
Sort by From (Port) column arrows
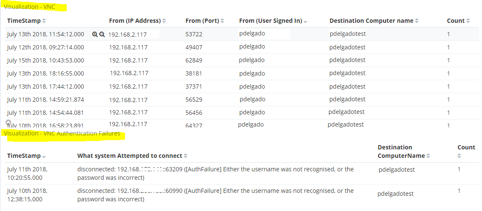tap(222, 21)
